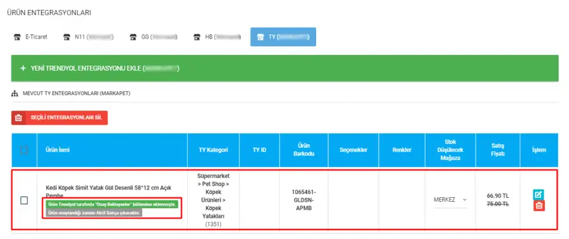Viewport: 569px width, 239px height.
Task: Click product name Kedi Köpek Simit Yatak
Action: pyautogui.click(x=109, y=192)
